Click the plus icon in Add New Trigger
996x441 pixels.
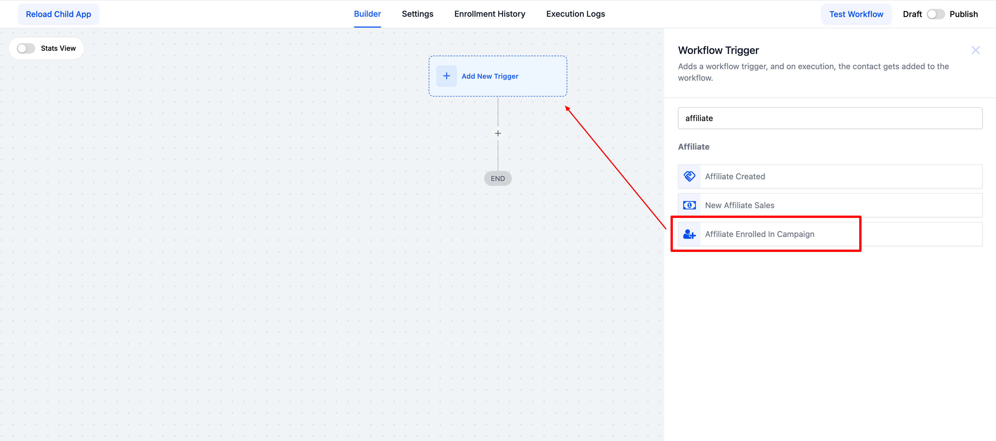point(446,76)
